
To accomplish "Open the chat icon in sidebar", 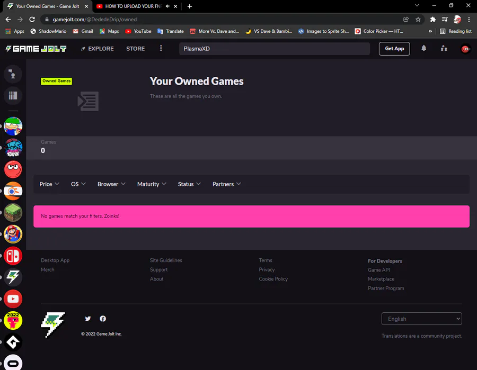I will point(13,74).
